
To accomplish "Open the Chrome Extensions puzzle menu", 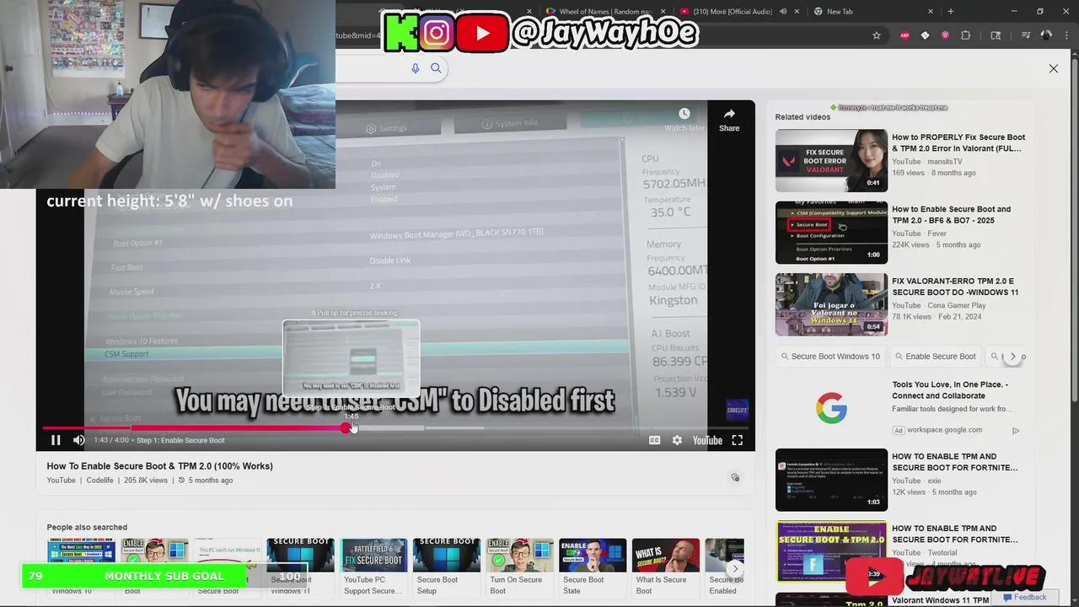I will pyautogui.click(x=966, y=35).
